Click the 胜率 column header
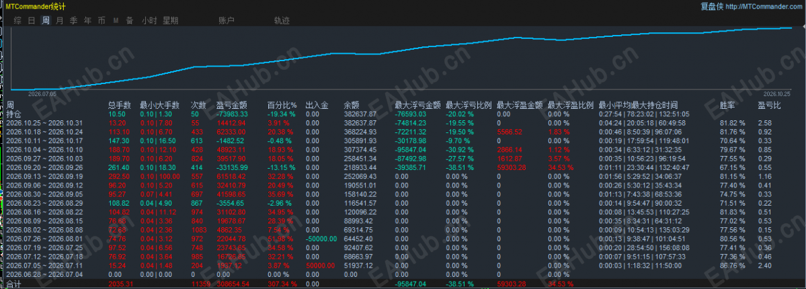 point(727,105)
